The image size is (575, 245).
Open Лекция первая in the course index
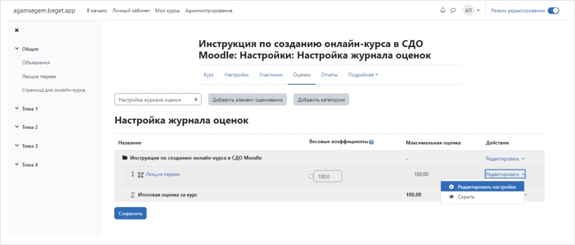pyautogui.click(x=39, y=76)
